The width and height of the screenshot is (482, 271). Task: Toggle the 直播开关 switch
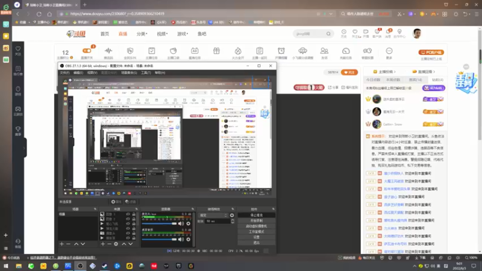[87, 51]
